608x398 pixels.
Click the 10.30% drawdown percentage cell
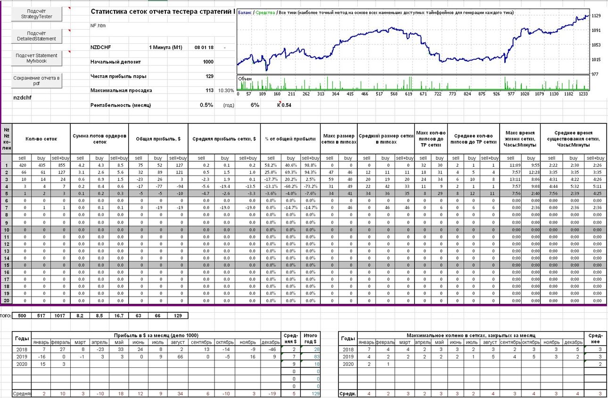pyautogui.click(x=226, y=90)
